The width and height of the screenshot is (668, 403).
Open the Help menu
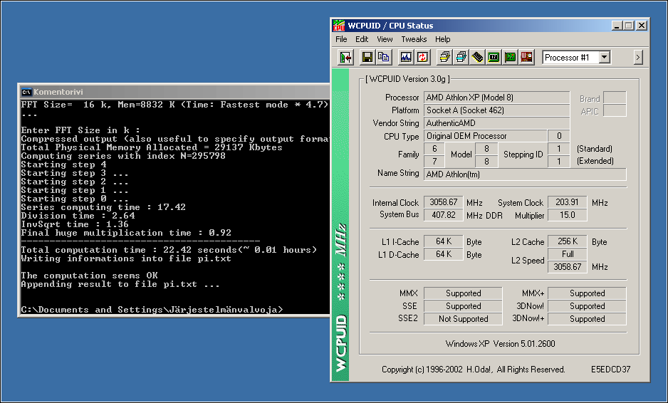[x=443, y=39]
